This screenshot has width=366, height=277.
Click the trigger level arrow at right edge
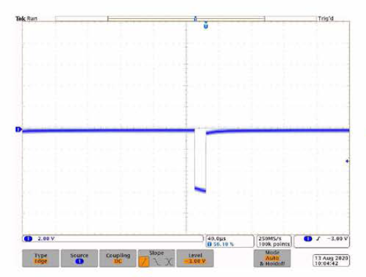coord(347,161)
